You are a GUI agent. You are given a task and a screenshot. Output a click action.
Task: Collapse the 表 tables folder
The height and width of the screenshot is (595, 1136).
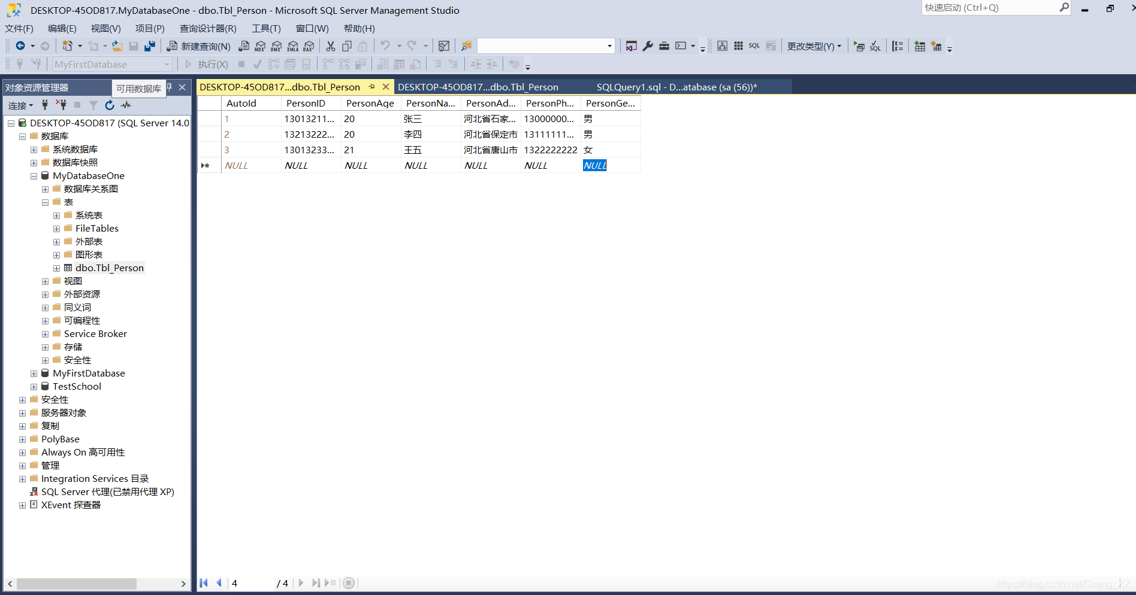point(45,202)
